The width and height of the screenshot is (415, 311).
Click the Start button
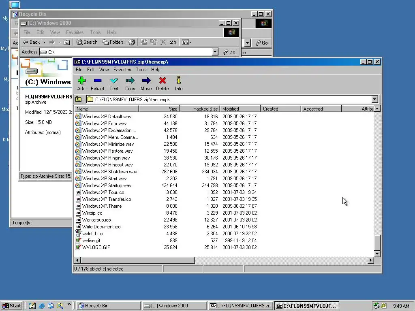[12, 306]
